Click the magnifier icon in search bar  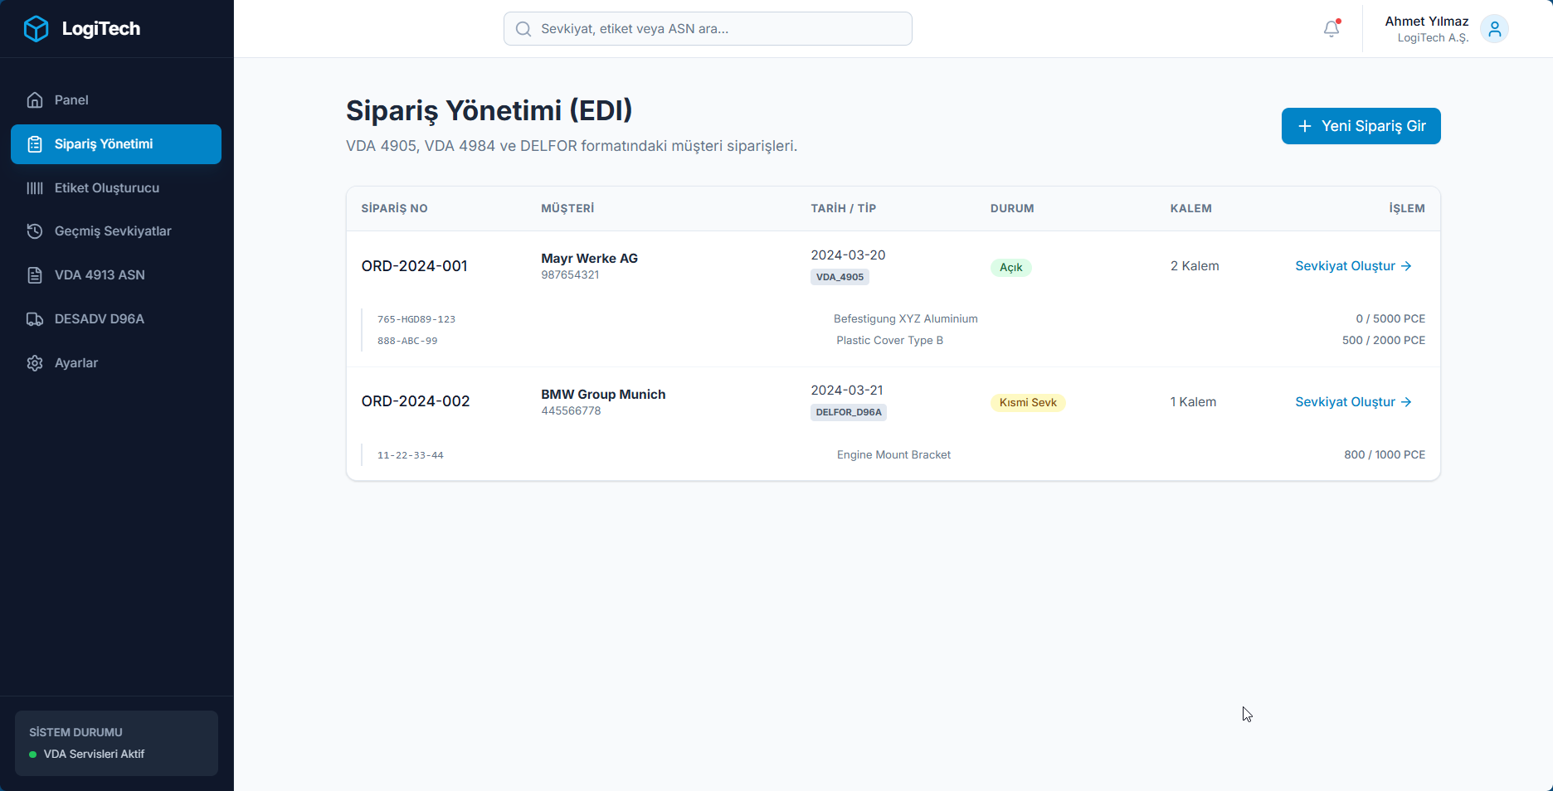tap(523, 29)
